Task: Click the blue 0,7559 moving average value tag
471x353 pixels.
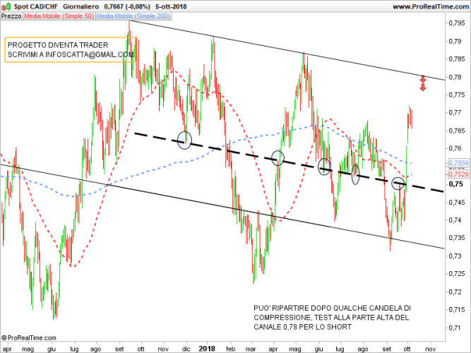Action: [458, 163]
